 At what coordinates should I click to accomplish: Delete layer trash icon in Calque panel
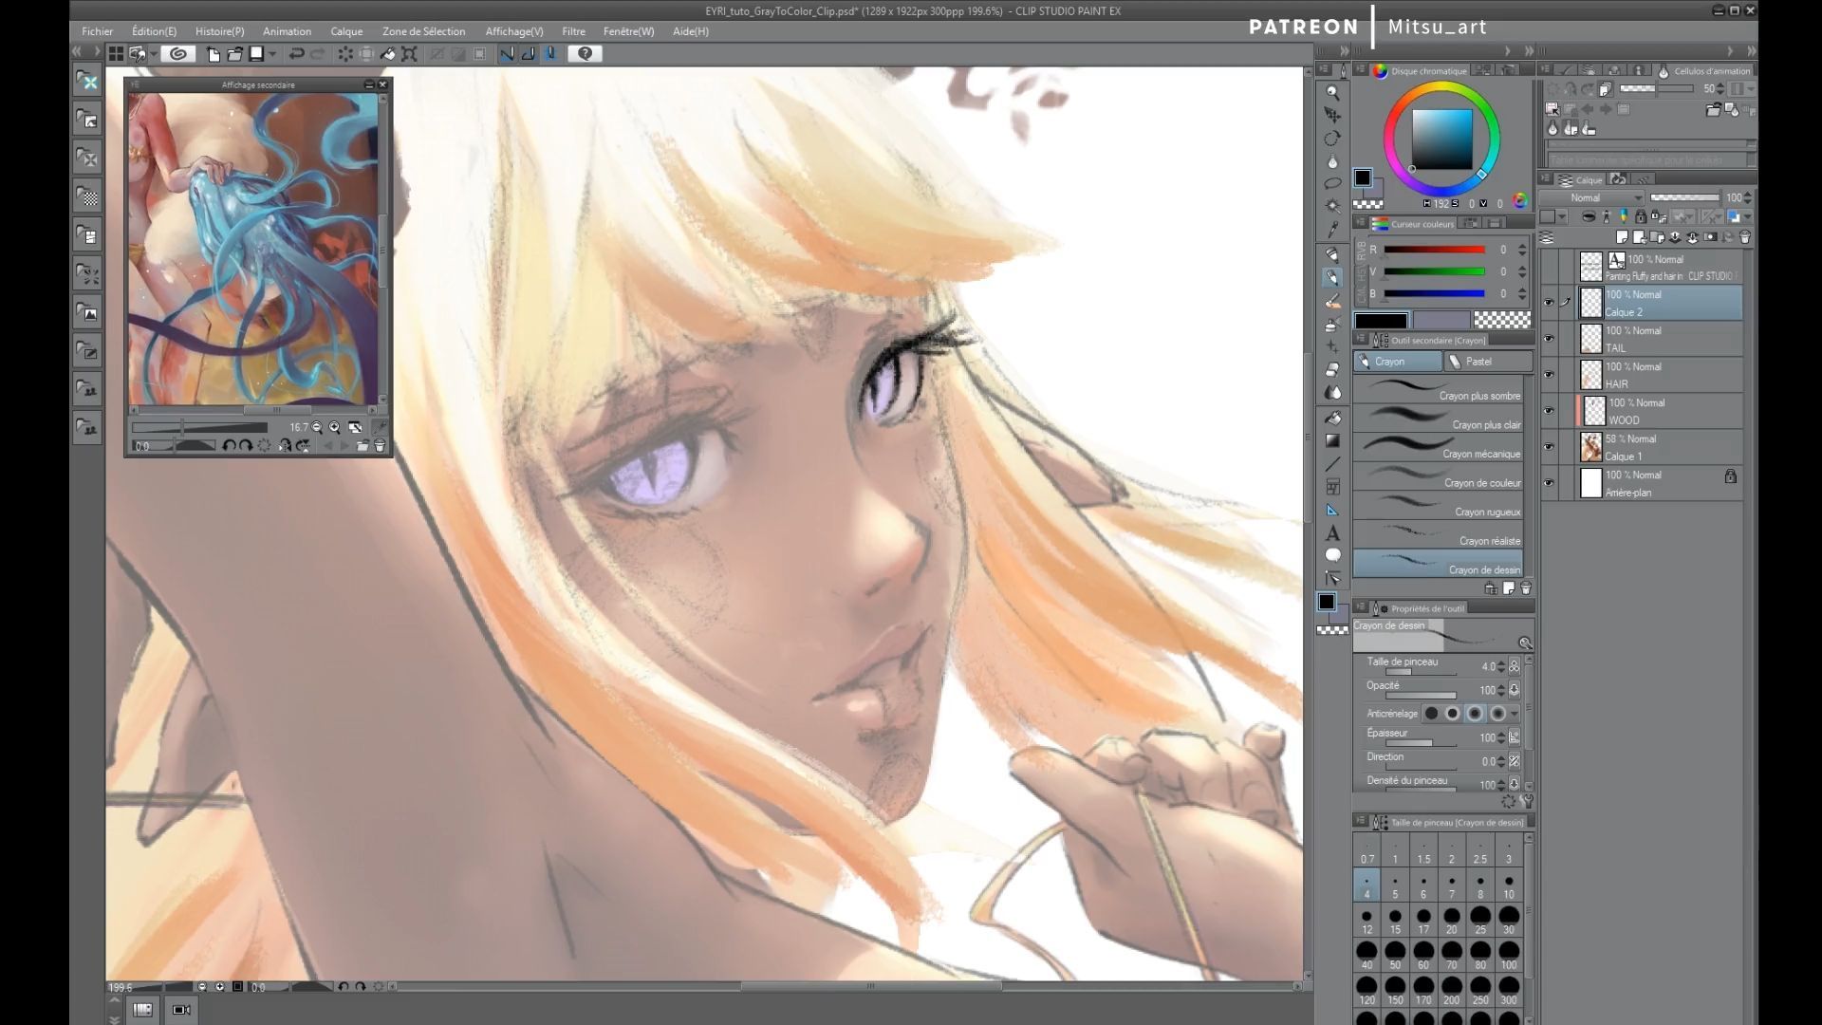click(1744, 237)
